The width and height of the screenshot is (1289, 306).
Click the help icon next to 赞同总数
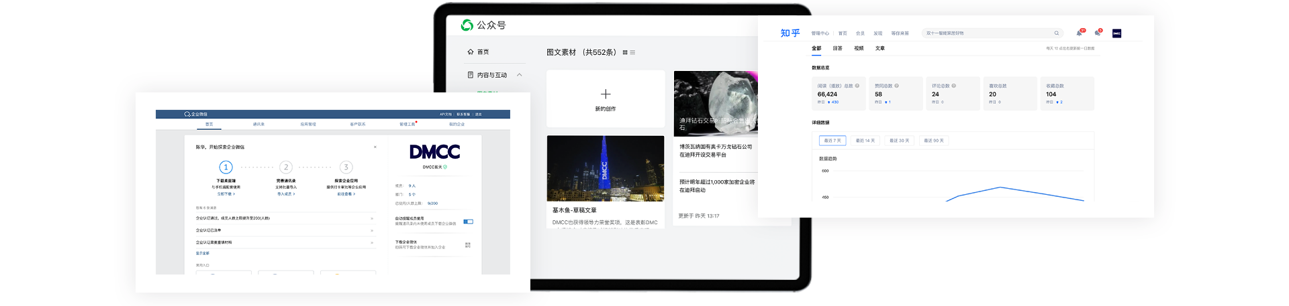(897, 86)
